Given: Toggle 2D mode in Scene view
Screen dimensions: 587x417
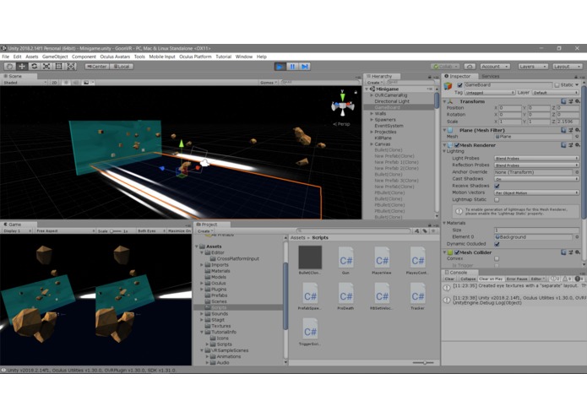Looking at the screenshot, I should [x=54, y=82].
